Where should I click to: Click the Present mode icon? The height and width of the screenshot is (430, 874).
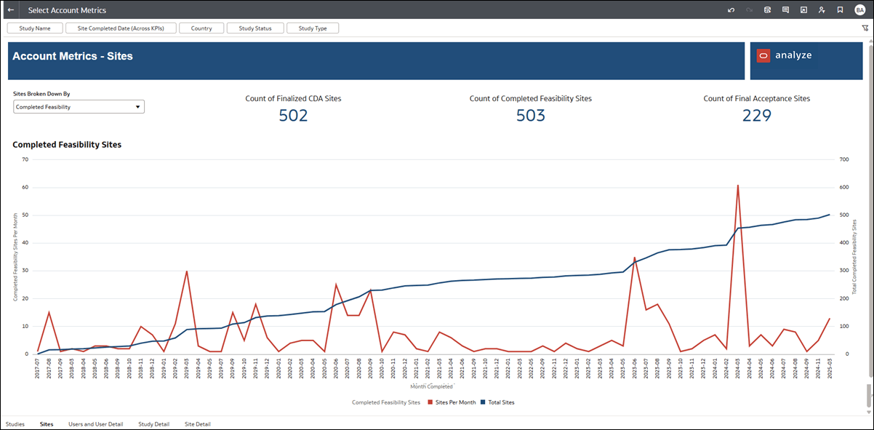point(803,9)
